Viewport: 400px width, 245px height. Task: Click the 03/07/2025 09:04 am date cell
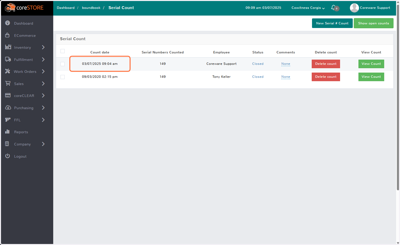pyautogui.click(x=100, y=64)
